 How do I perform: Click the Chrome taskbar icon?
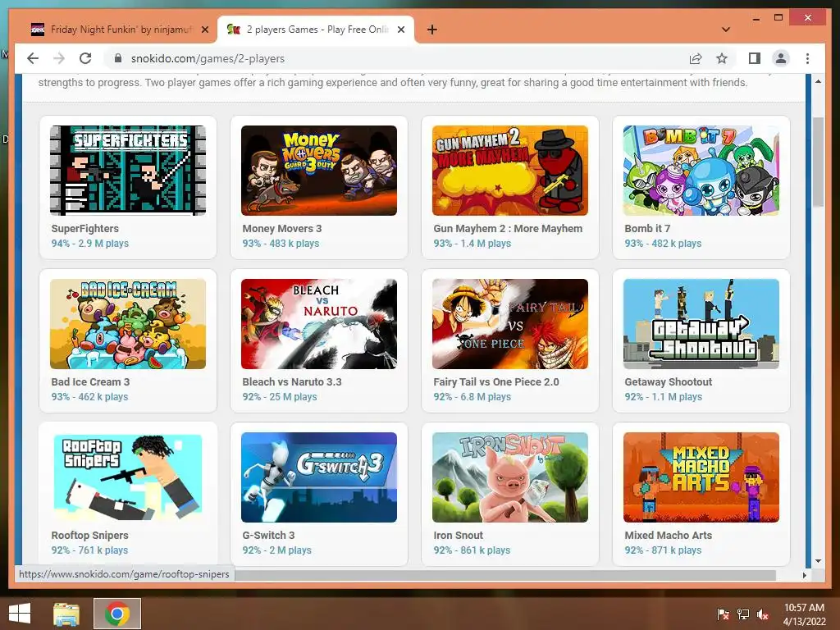click(117, 614)
